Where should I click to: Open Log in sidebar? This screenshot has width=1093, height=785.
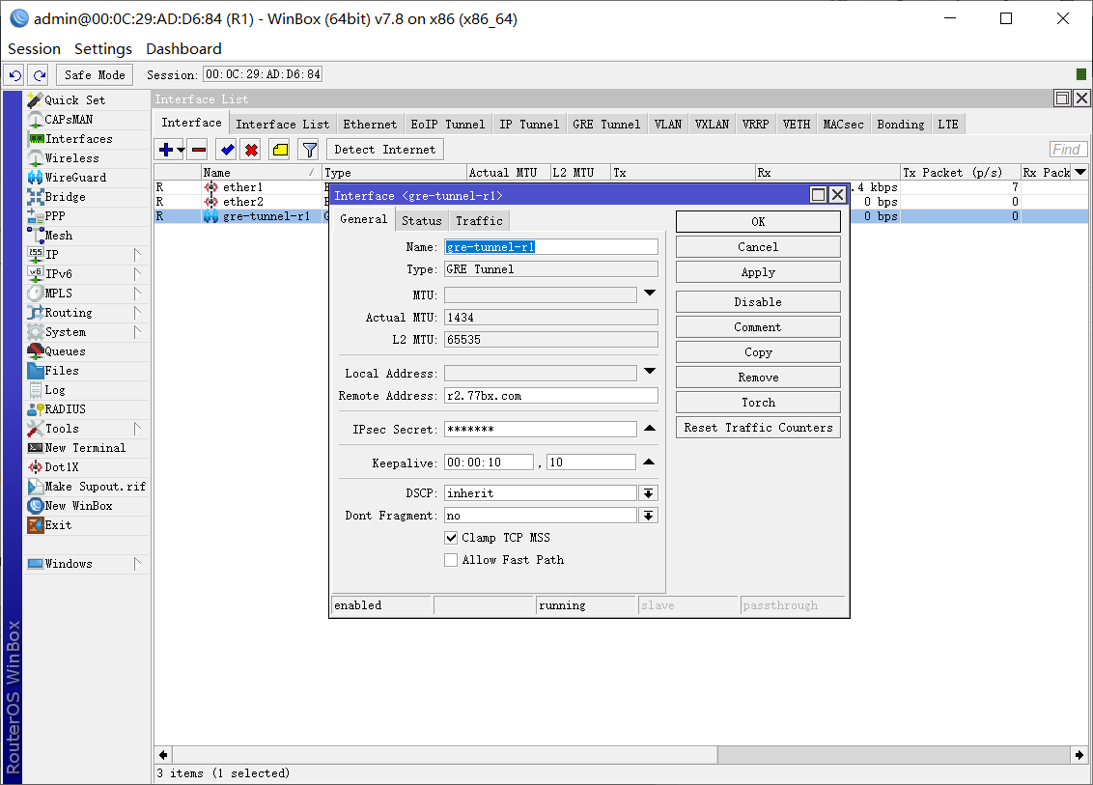tap(87, 390)
